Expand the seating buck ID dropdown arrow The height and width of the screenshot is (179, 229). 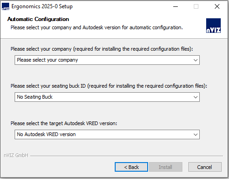point(196,97)
